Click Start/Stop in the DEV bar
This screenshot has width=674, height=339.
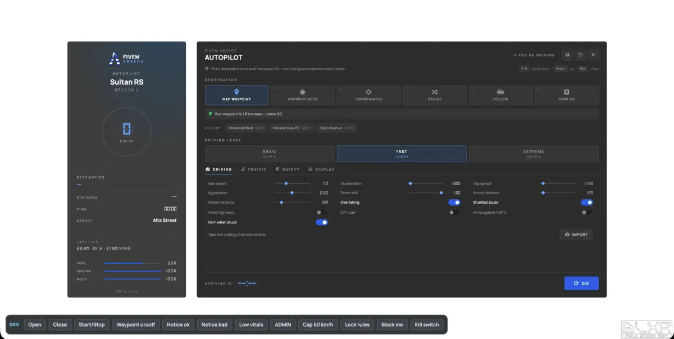tap(92, 324)
